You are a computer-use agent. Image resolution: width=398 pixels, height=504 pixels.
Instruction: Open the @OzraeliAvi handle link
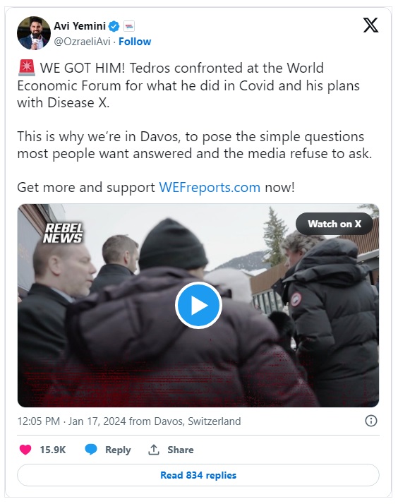tap(82, 42)
